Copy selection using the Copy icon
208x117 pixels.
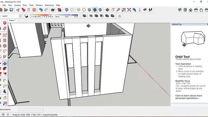(x=23, y=10)
